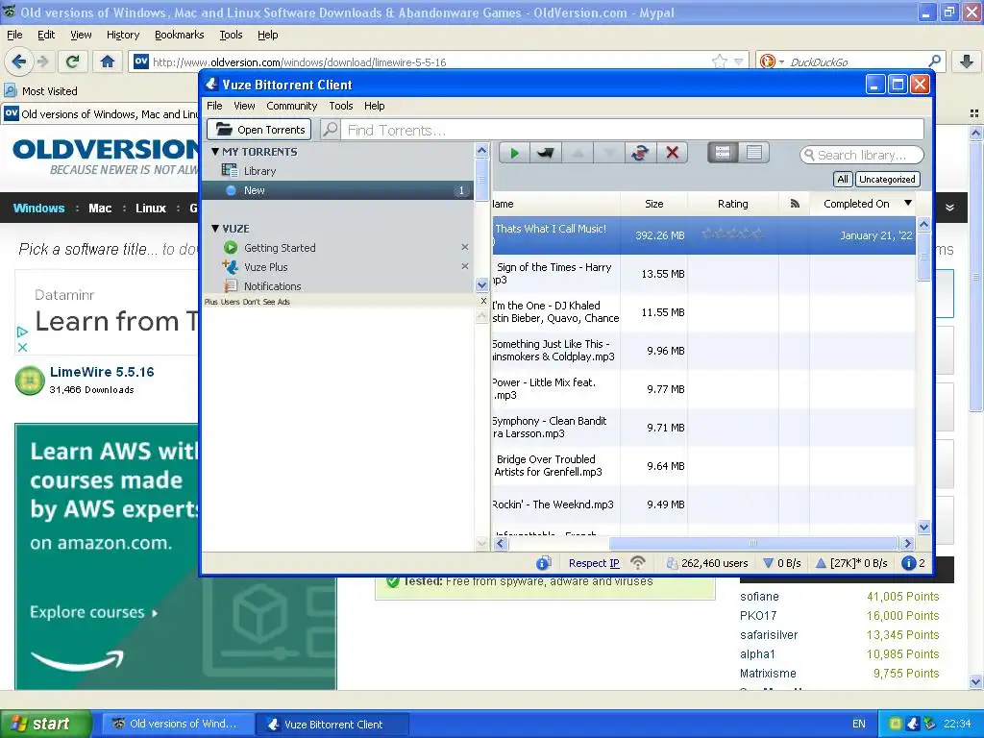Click the magnifier icon beside Find Torrents
984x738 pixels.
pos(331,130)
